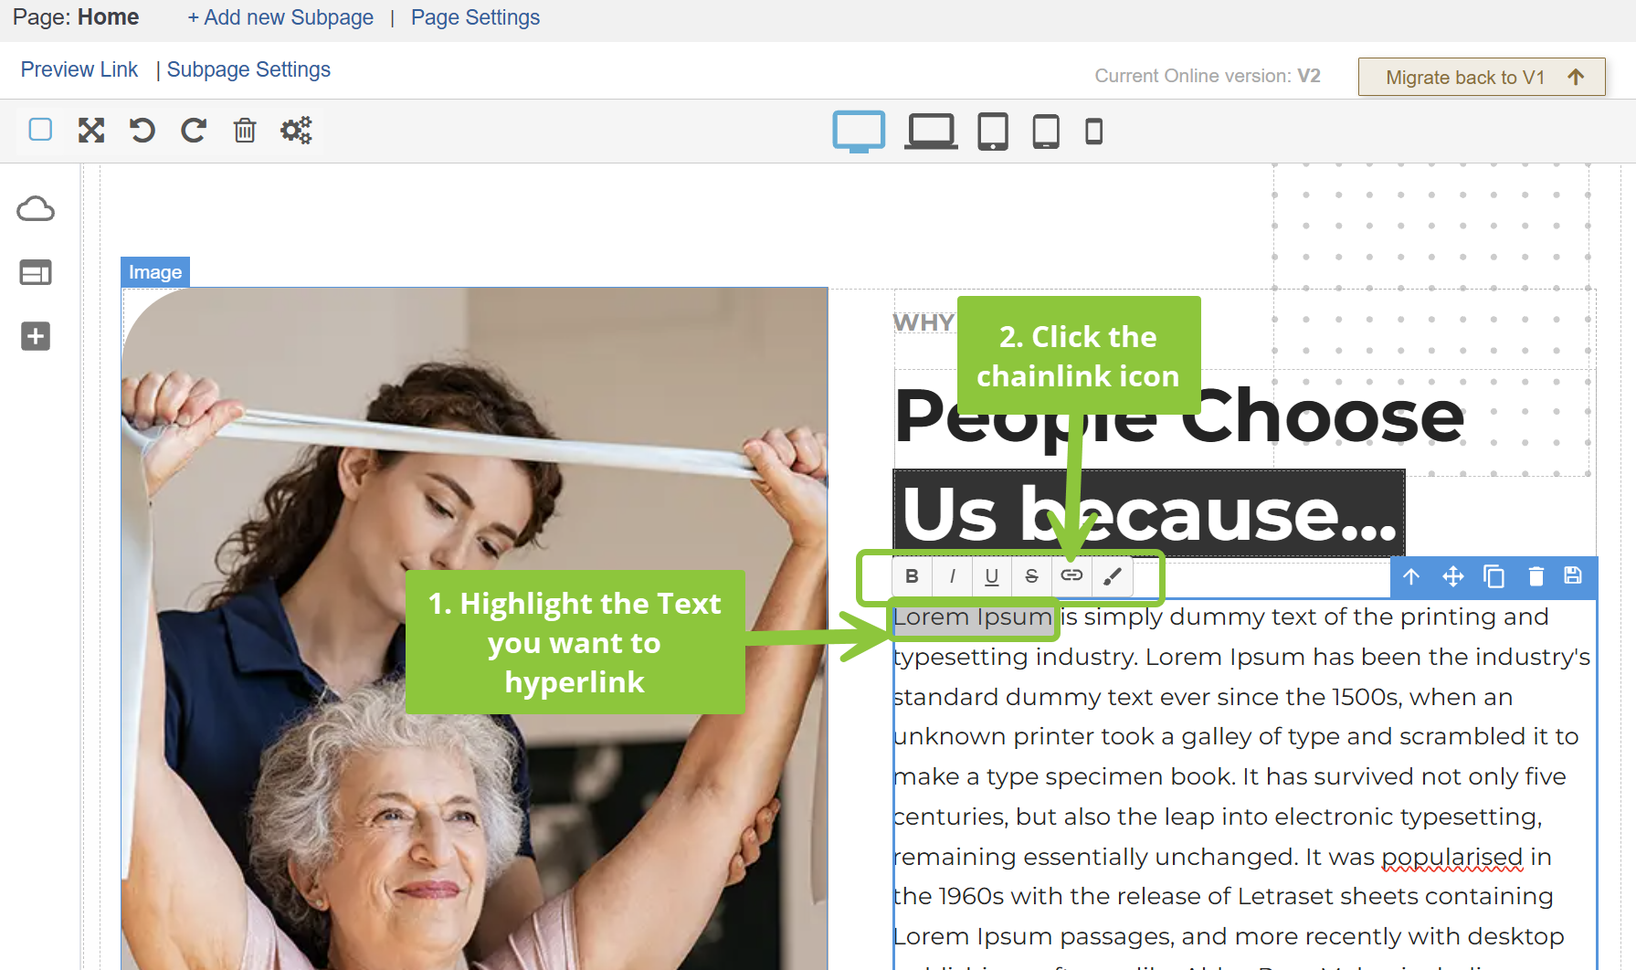Open the Page Settings tab
The height and width of the screenshot is (970, 1636).
(x=475, y=17)
